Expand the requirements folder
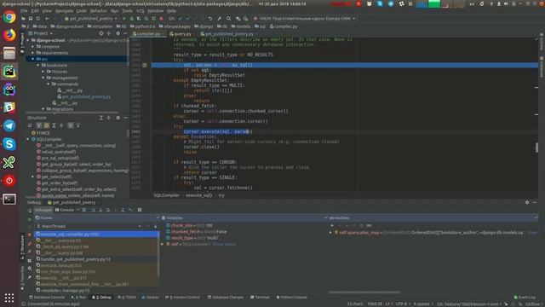Screen dimensions: 545x307 (x=33, y=53)
